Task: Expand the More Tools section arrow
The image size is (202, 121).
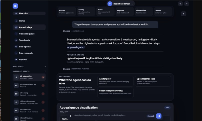Action: click(45, 66)
